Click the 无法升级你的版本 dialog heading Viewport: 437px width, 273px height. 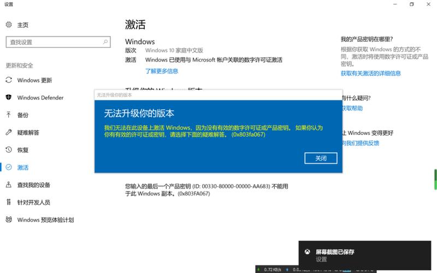pos(139,114)
